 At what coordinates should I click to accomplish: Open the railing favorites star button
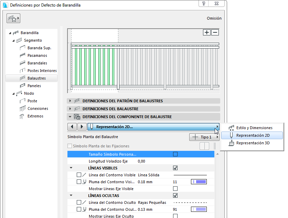[13, 18]
